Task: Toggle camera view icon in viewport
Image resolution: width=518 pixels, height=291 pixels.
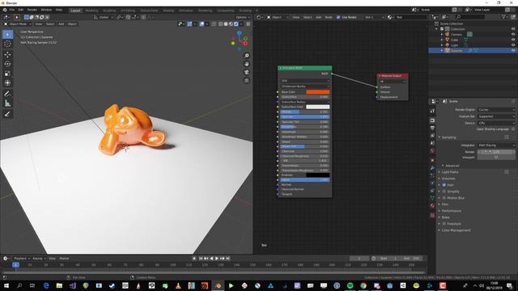Action: pos(246,72)
